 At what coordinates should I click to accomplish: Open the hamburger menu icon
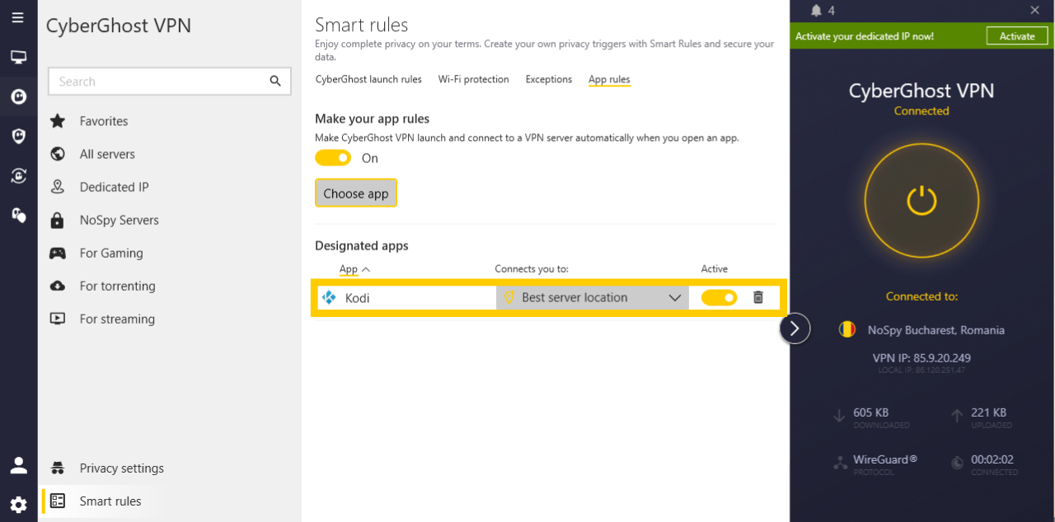[18, 17]
